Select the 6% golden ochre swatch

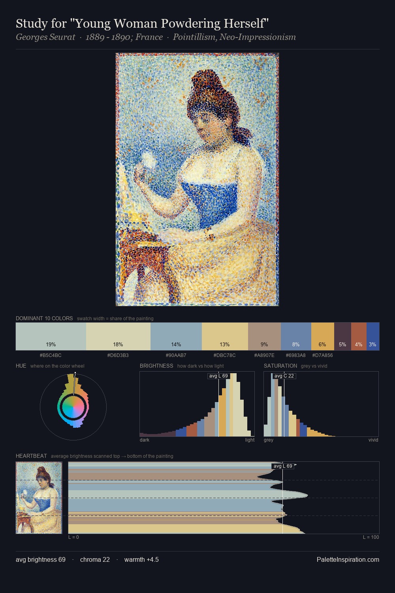coord(323,336)
